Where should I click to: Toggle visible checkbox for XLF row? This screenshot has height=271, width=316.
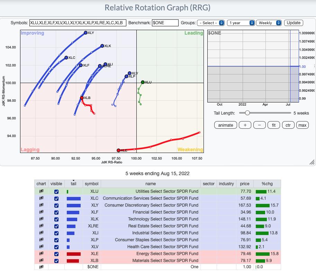click(56, 212)
